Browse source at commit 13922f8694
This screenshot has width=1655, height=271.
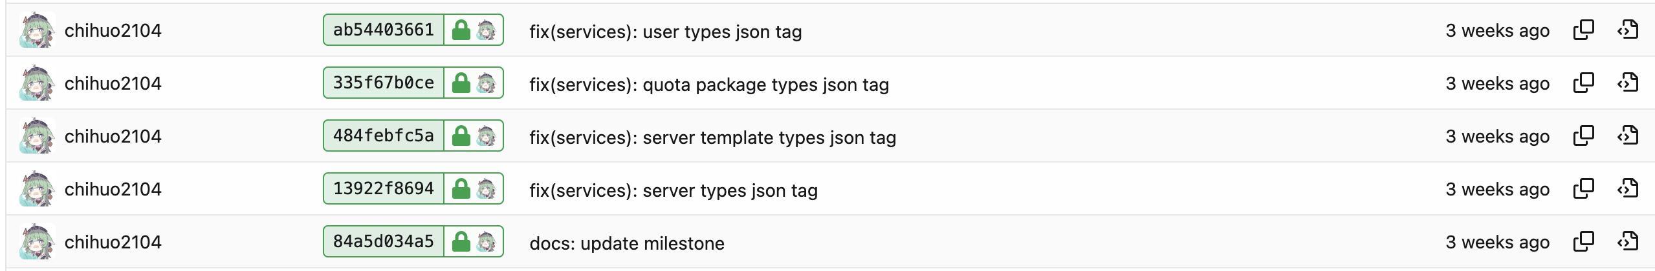click(x=1628, y=188)
